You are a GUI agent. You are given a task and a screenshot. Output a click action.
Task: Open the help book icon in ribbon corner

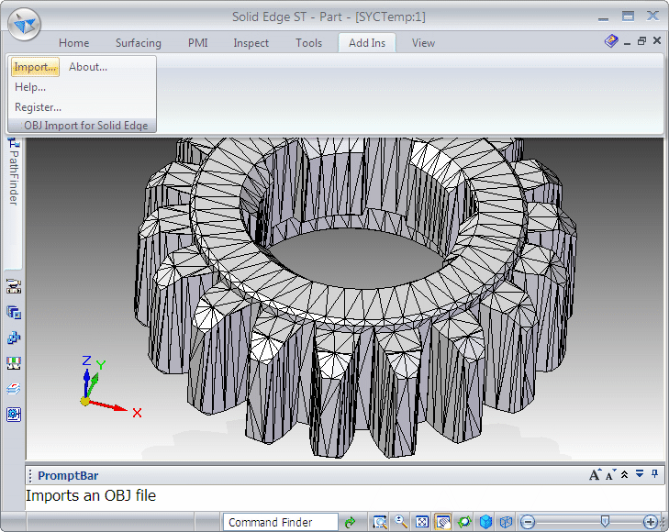[x=611, y=41]
